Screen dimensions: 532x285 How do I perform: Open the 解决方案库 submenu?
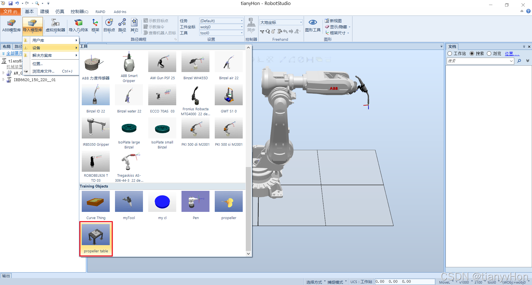tap(51, 55)
